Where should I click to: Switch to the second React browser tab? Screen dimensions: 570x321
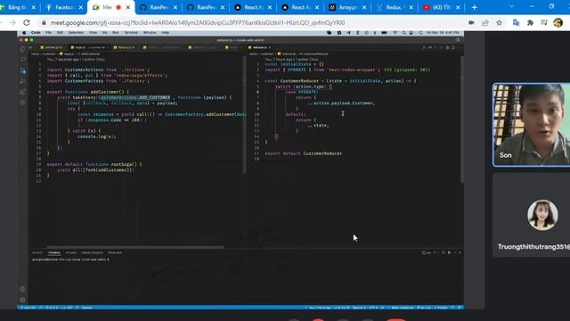click(300, 7)
